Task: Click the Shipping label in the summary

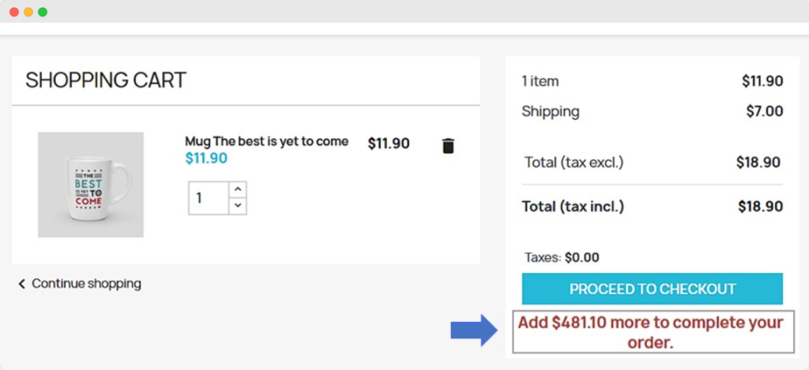Action: click(551, 111)
